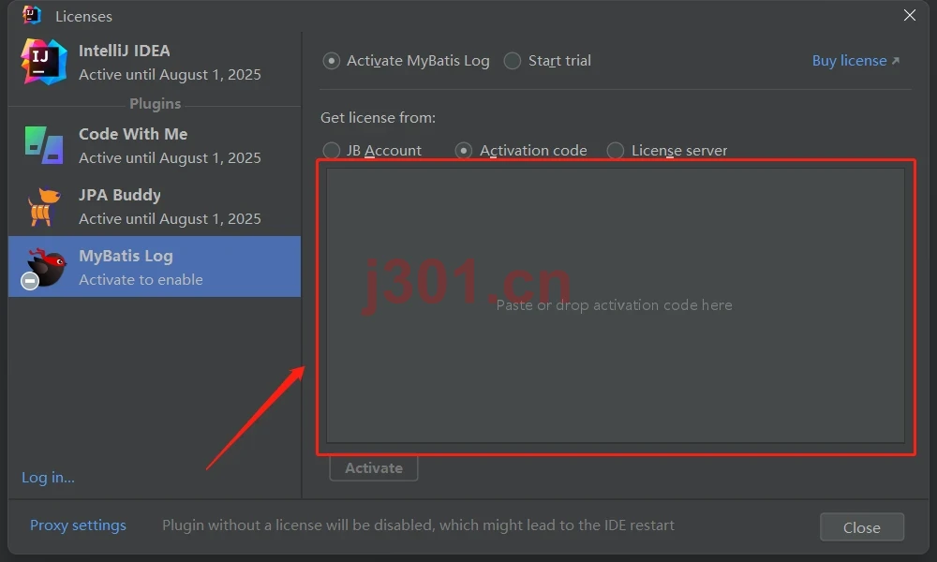The image size is (937, 562).
Task: Click the Code With Me plugin icon
Action: coord(44,145)
